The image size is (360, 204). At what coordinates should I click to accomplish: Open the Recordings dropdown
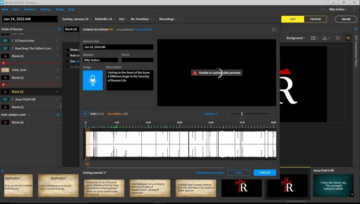(168, 19)
